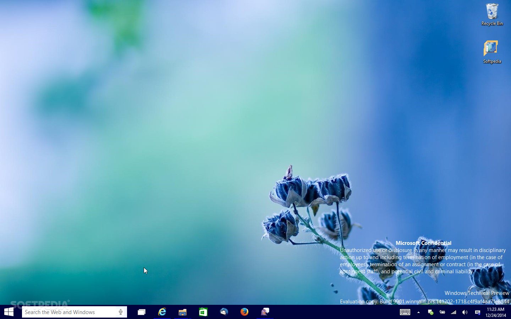Screen dimensions: 511x319
Task: Select the Recycle Bin desktop icon
Action: click(x=492, y=15)
